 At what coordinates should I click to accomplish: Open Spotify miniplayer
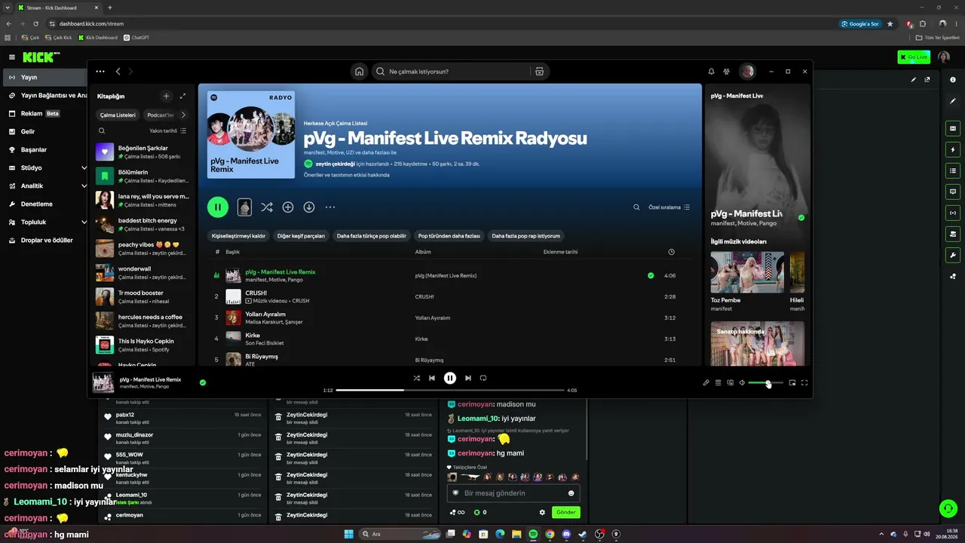792,382
